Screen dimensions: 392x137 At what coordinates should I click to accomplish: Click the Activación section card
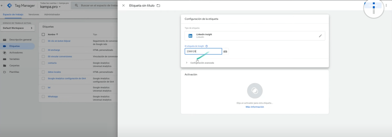[x=255, y=92]
